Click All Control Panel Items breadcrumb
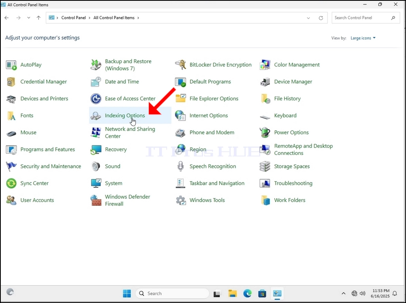Image resolution: width=406 pixels, height=303 pixels. [114, 18]
